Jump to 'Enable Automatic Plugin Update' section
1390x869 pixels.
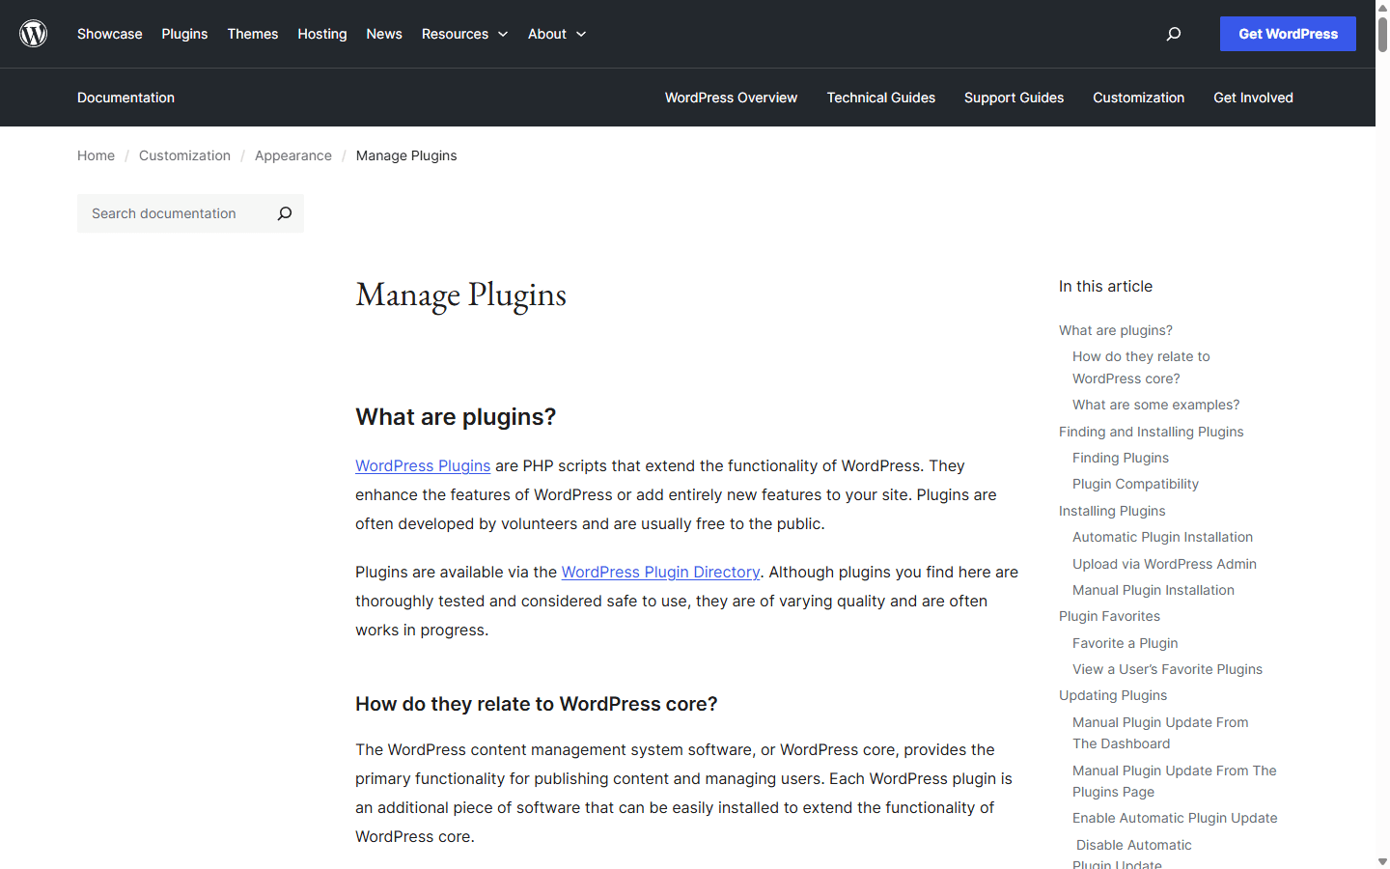tap(1175, 818)
